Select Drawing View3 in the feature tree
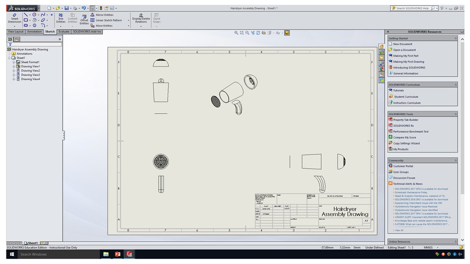This screenshot has height=264, width=470. pyautogui.click(x=30, y=75)
